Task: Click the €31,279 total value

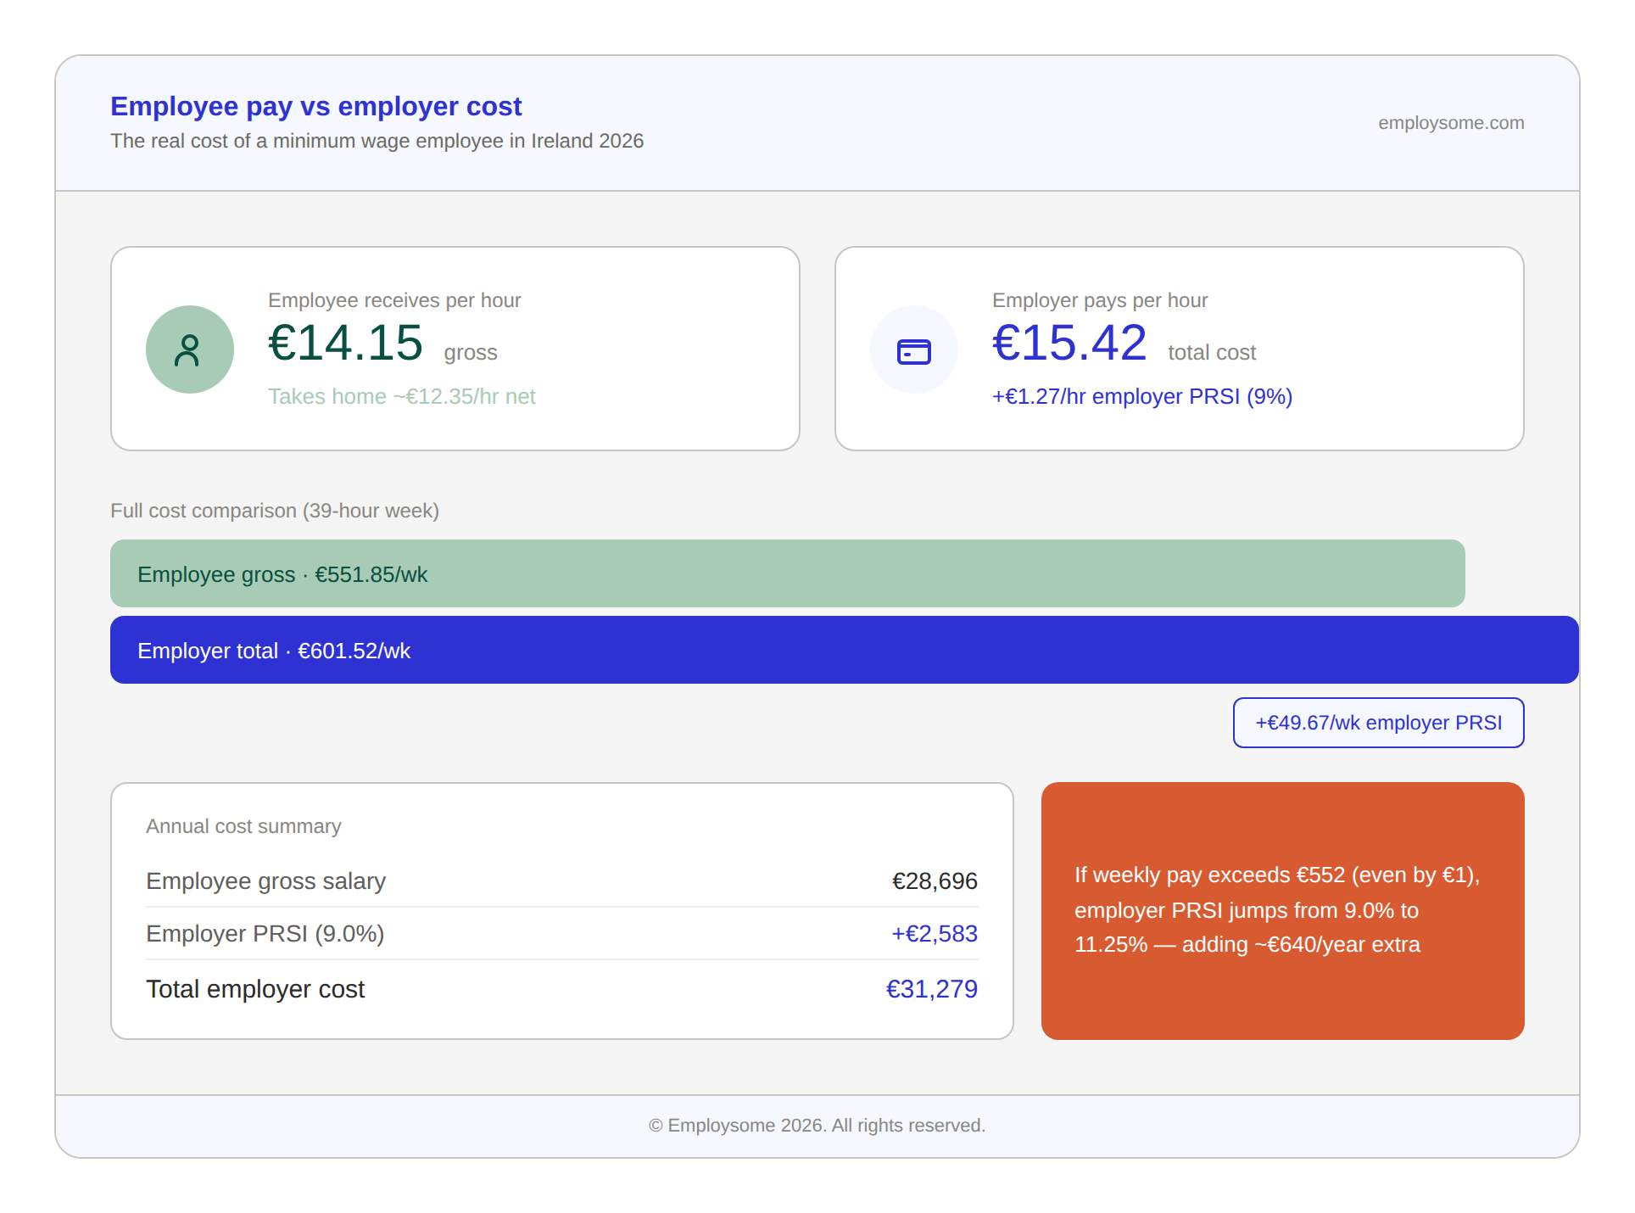Action: click(x=930, y=989)
